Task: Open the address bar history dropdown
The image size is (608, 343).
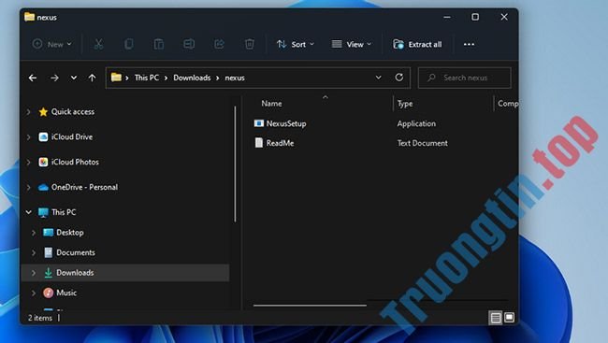Action: point(379,78)
